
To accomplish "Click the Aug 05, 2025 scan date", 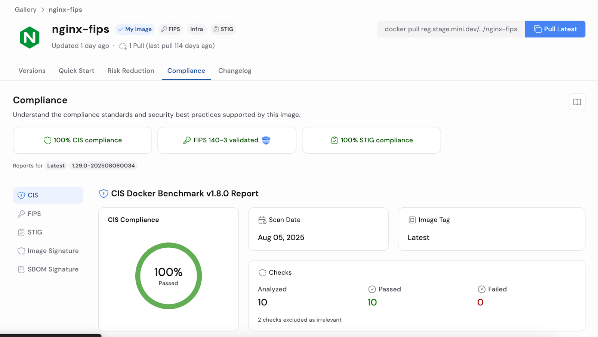I will pos(281,238).
